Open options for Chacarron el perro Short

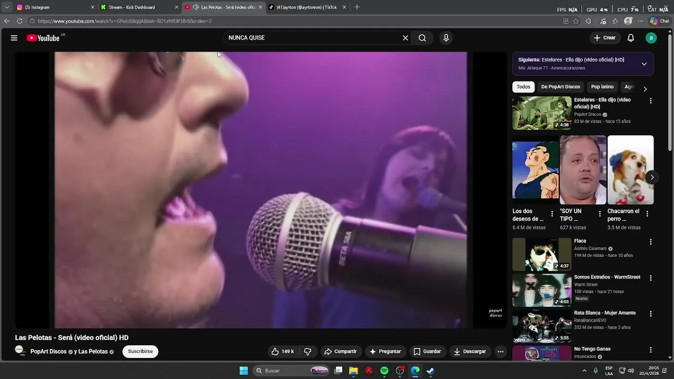tap(647, 214)
